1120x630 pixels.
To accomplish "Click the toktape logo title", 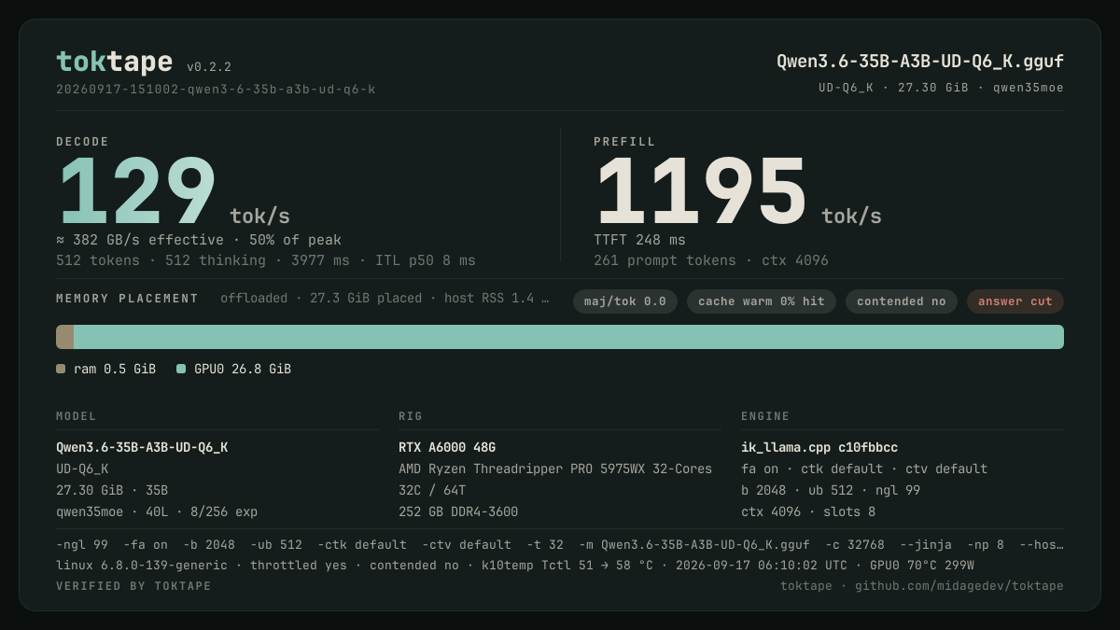I will point(114,62).
